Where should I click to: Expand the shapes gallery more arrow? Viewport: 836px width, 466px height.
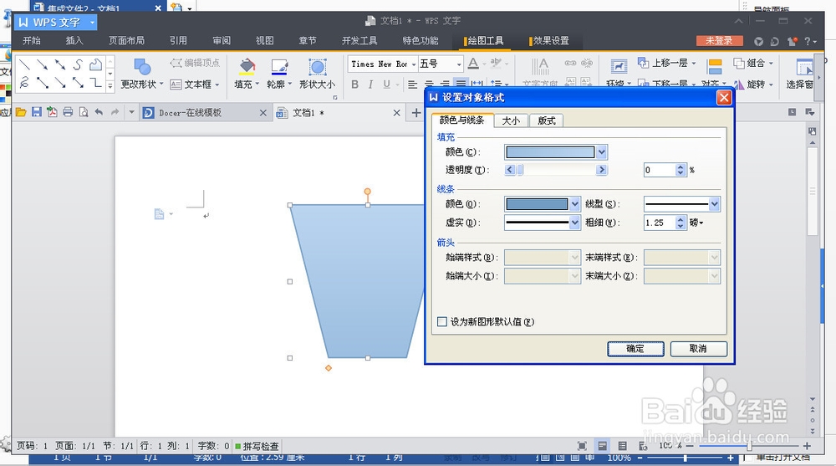(x=110, y=85)
